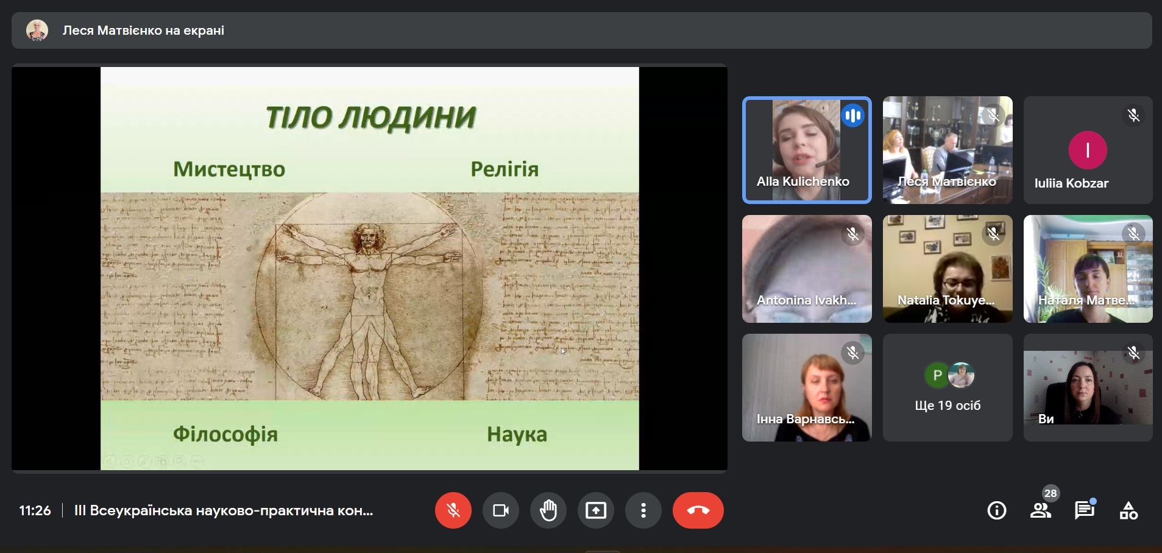This screenshot has height=553, width=1162.
Task: Turn off the camera using the video button
Action: tap(500, 510)
